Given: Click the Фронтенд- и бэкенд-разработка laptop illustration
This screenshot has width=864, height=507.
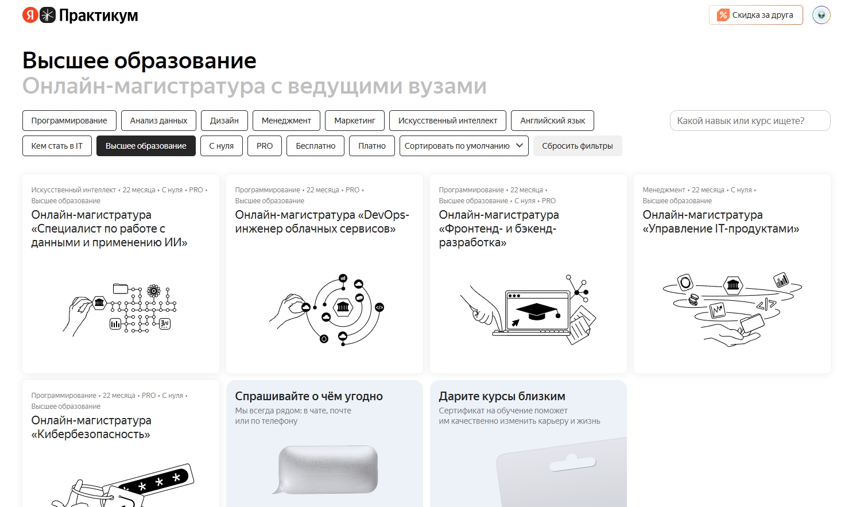Looking at the screenshot, I should click(x=528, y=310).
